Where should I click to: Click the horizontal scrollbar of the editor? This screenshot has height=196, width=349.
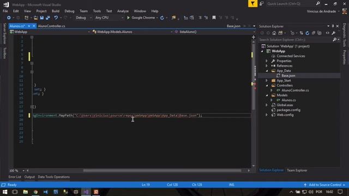click(162, 170)
